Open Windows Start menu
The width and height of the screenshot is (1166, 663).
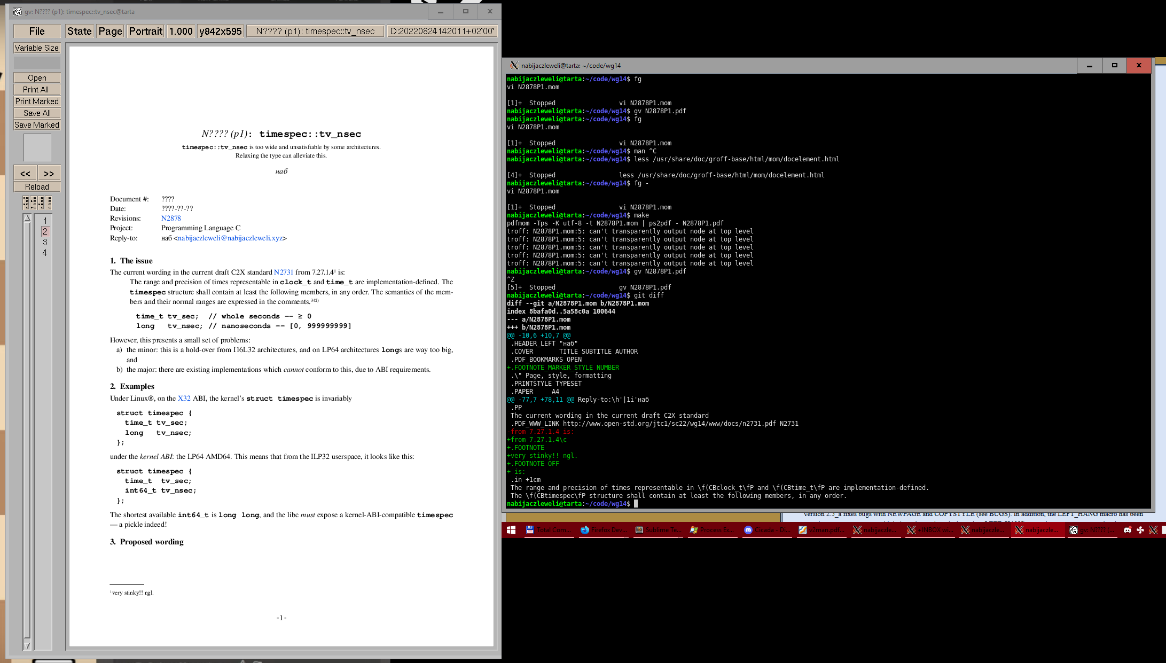(x=511, y=530)
